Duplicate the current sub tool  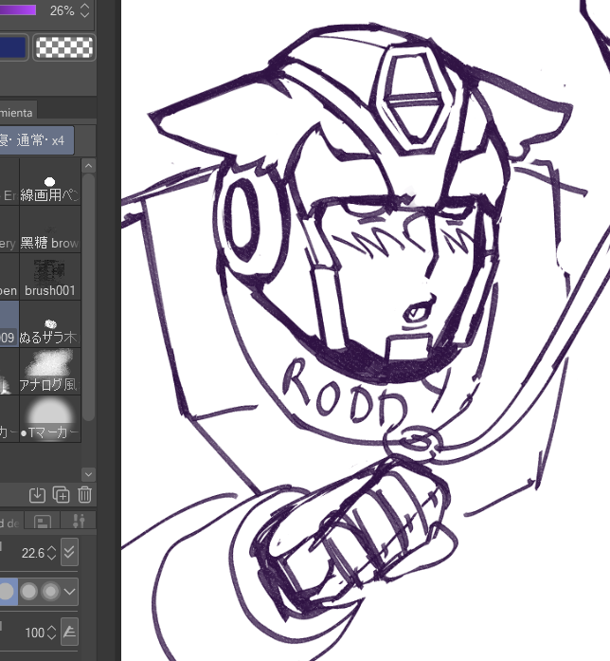[x=61, y=494]
